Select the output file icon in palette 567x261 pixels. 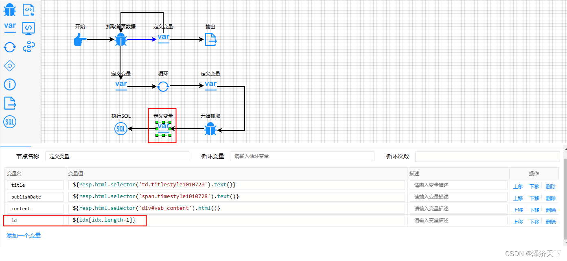(x=10, y=103)
